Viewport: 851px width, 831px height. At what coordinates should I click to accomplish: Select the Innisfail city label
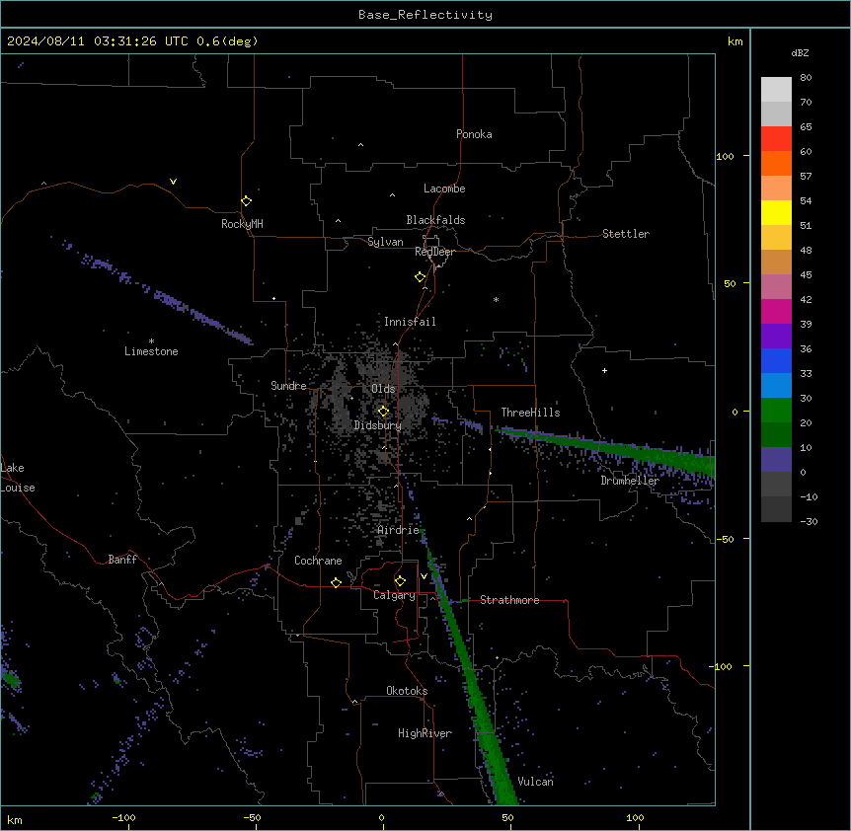[x=410, y=322]
